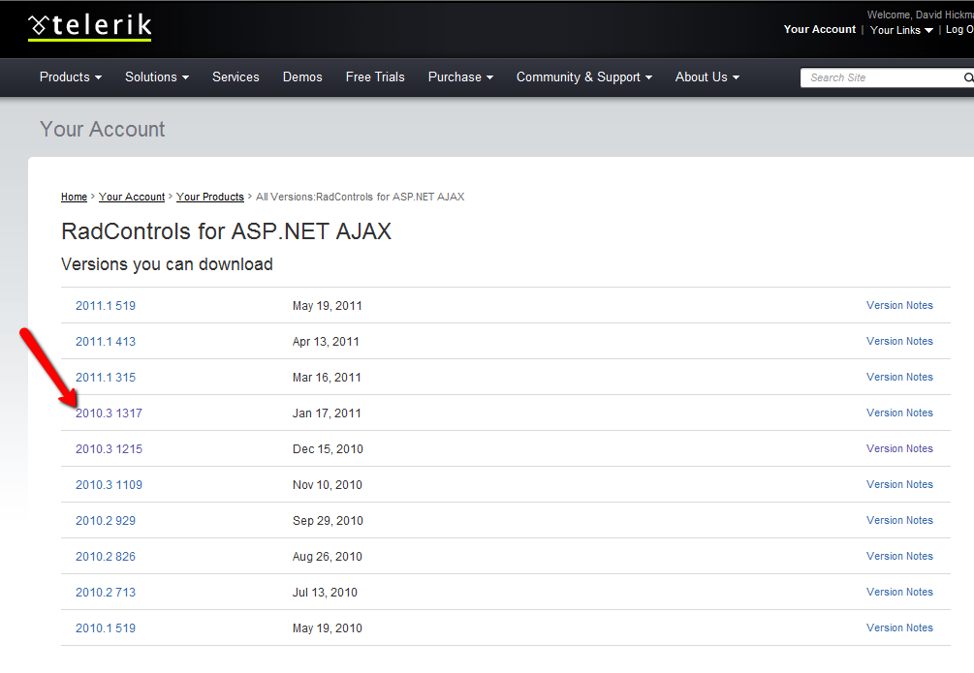
Task: Expand the Solutions menu
Action: pyautogui.click(x=157, y=77)
